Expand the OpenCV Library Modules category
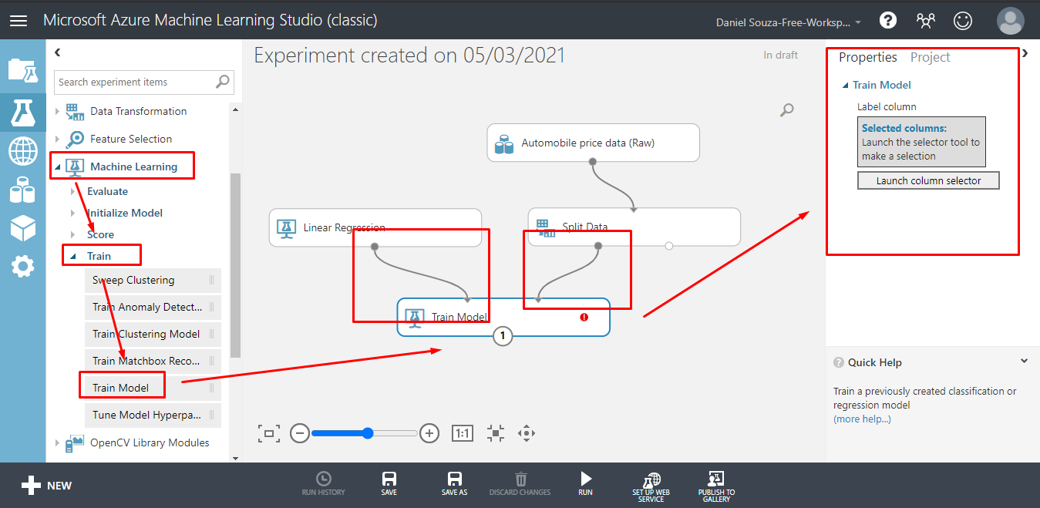Image resolution: width=1040 pixels, height=508 pixels. coord(57,442)
